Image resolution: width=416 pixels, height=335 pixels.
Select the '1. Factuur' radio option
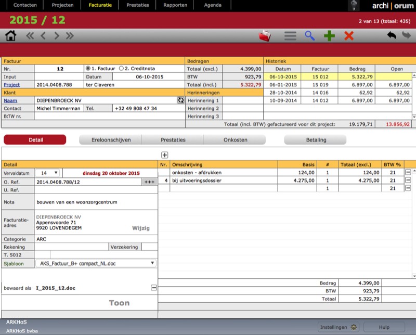coord(88,69)
